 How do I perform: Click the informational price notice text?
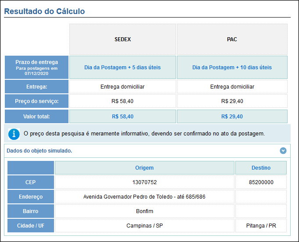point(144,134)
